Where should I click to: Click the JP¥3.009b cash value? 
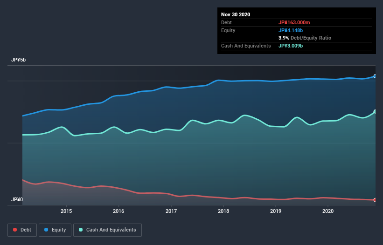point(291,46)
